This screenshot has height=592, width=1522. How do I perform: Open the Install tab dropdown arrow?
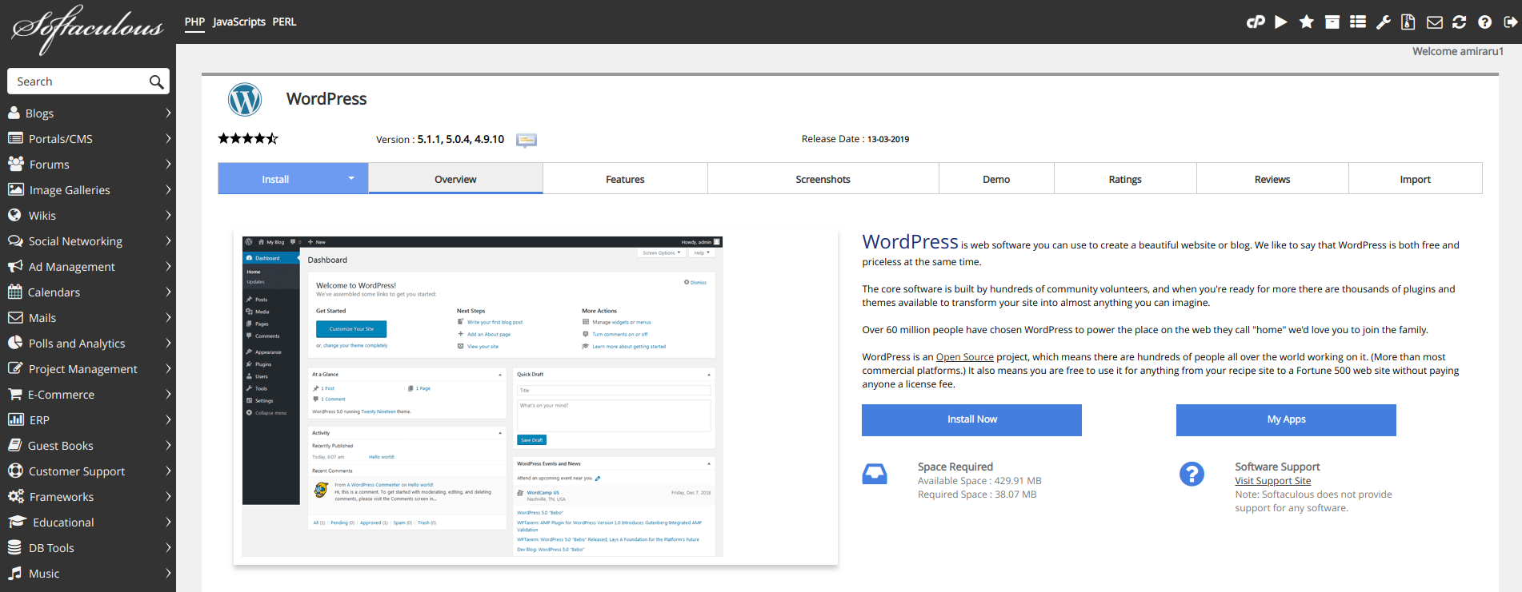pos(350,178)
